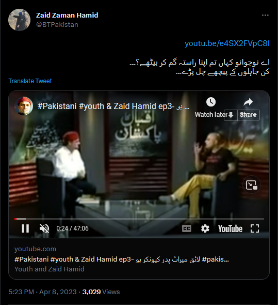Open video settings gear icon

[205, 228]
